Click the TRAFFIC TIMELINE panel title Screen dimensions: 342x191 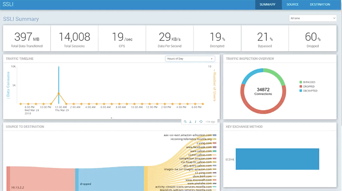(x=20, y=59)
